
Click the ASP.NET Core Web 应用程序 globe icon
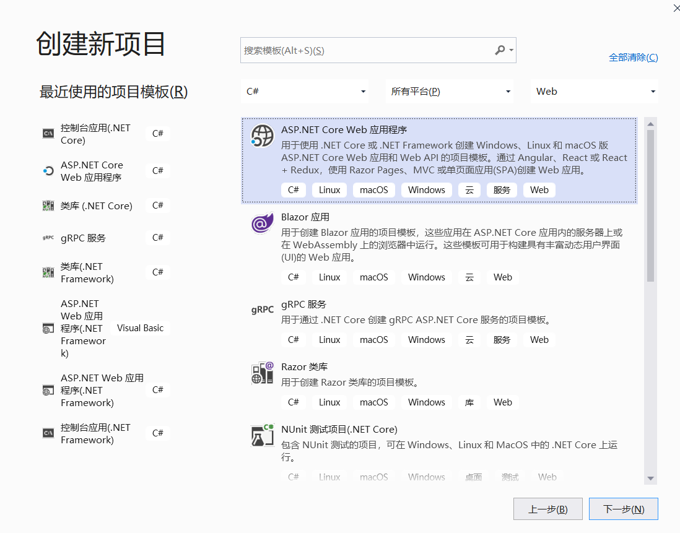[262, 136]
